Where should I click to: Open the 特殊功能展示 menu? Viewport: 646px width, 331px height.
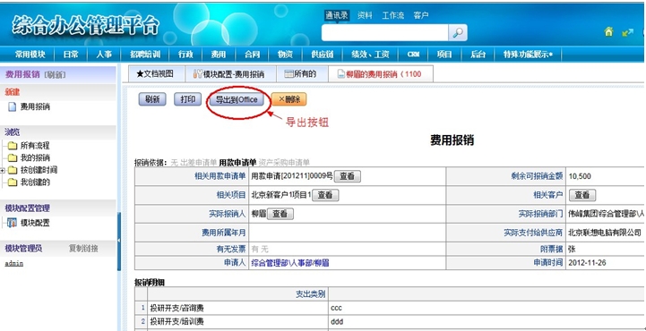(x=528, y=55)
